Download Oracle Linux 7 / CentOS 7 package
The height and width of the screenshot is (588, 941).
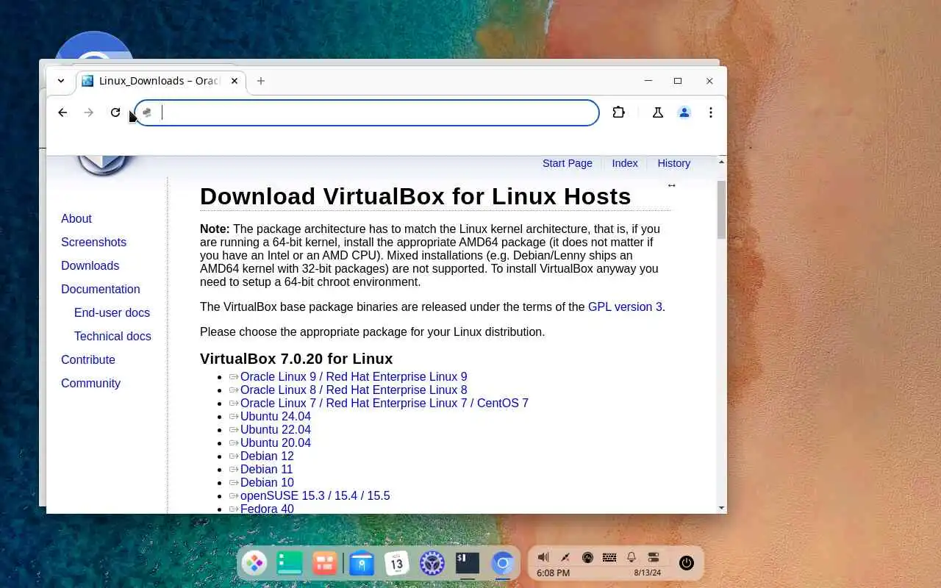(384, 403)
